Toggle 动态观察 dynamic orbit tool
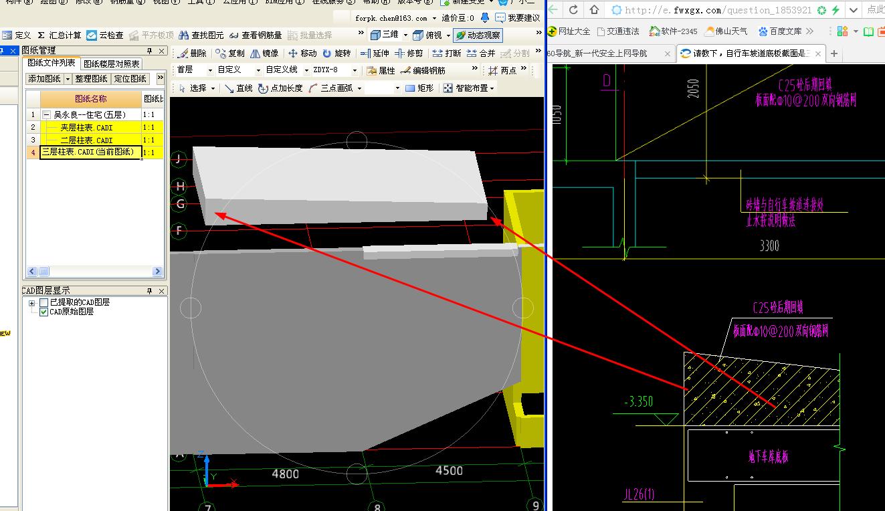 (x=478, y=35)
